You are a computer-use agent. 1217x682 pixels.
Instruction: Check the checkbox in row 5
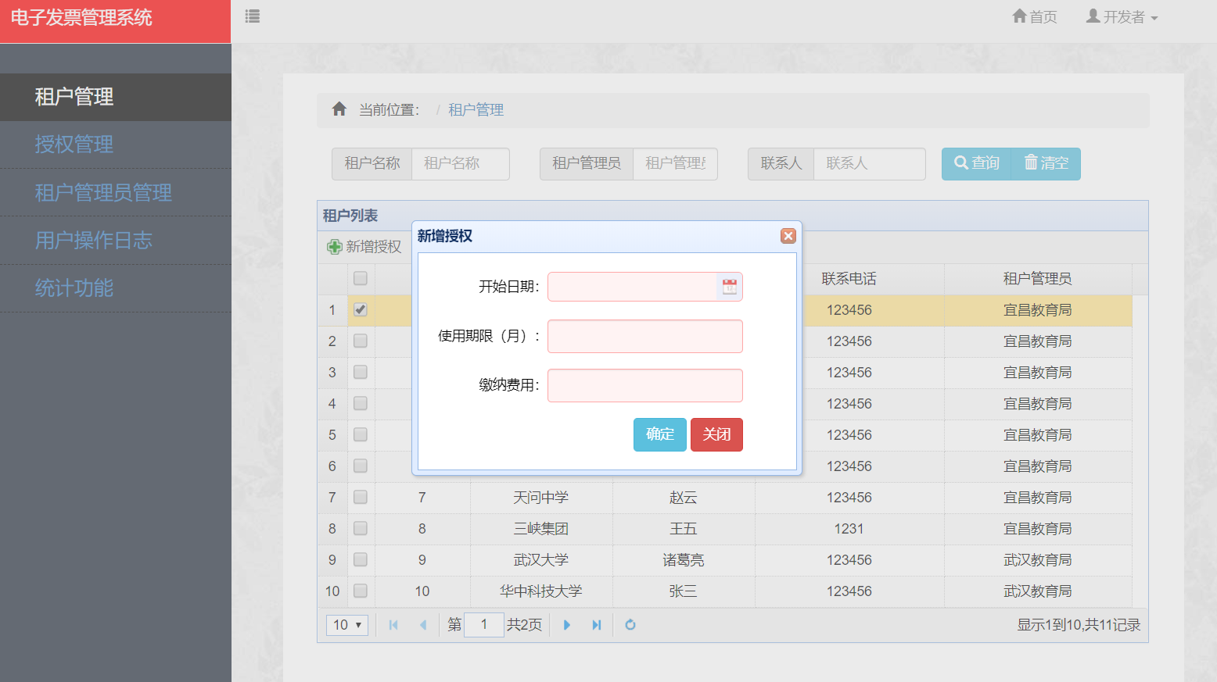[x=361, y=434]
